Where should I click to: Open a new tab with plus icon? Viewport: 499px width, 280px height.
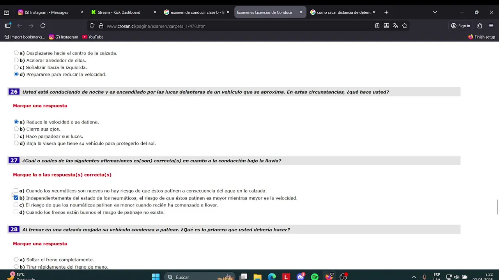(x=386, y=12)
